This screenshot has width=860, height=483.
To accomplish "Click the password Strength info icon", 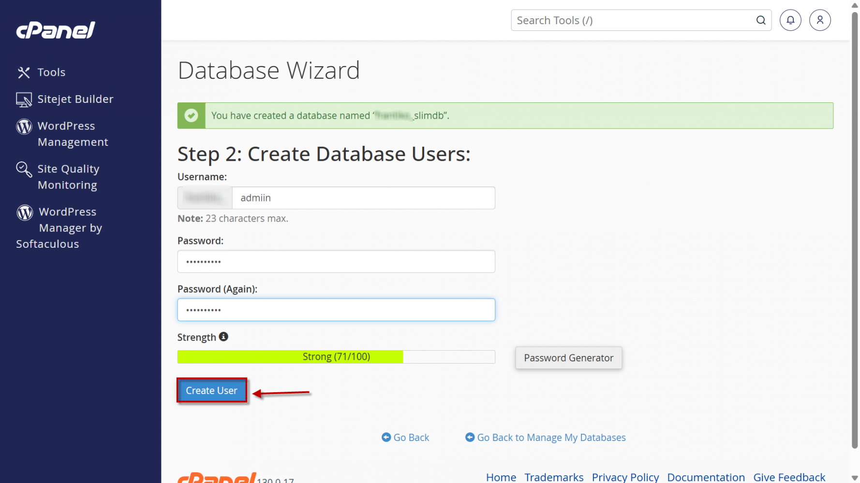I will (223, 337).
